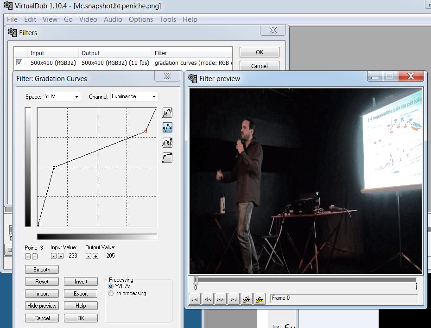Select the linear interpolation curve mode icon
The width and height of the screenshot is (431, 328).
tap(167, 127)
